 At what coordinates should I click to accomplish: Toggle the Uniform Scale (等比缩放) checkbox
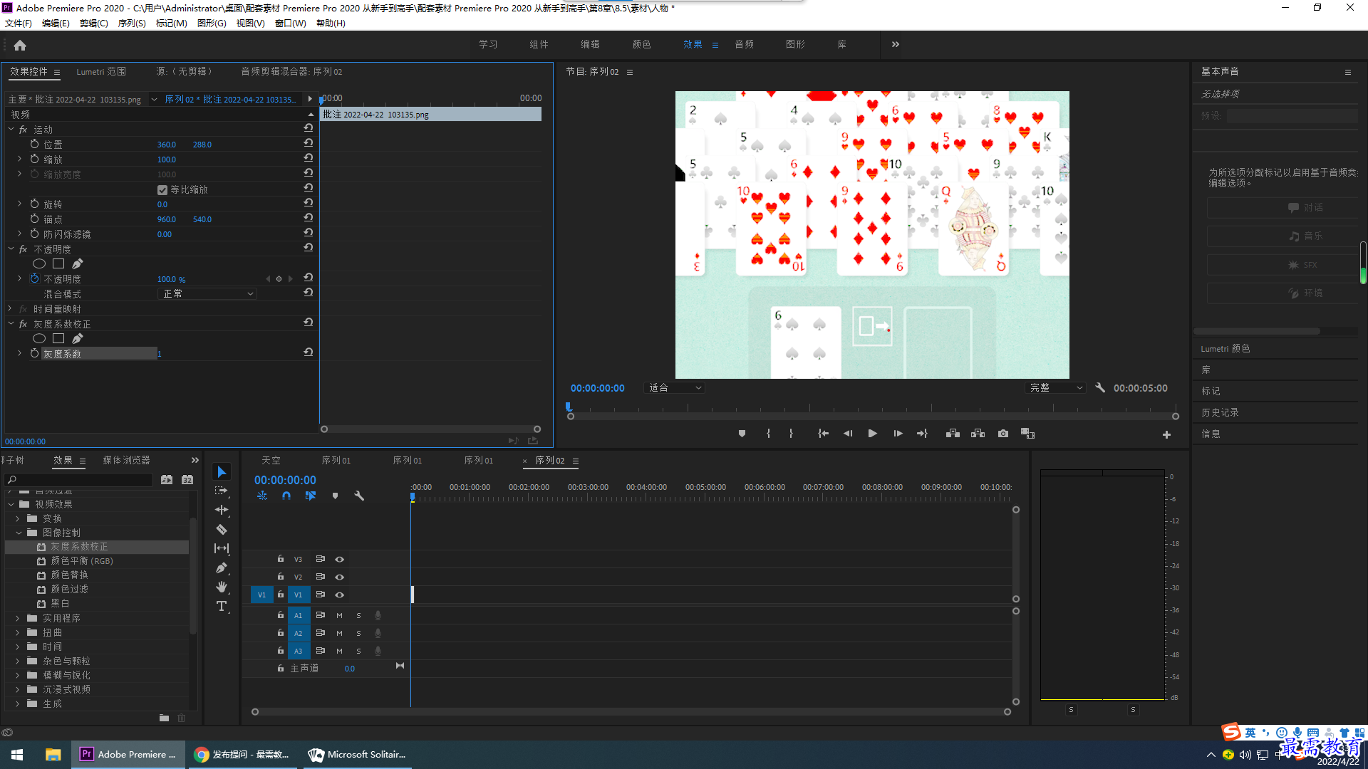tap(162, 189)
